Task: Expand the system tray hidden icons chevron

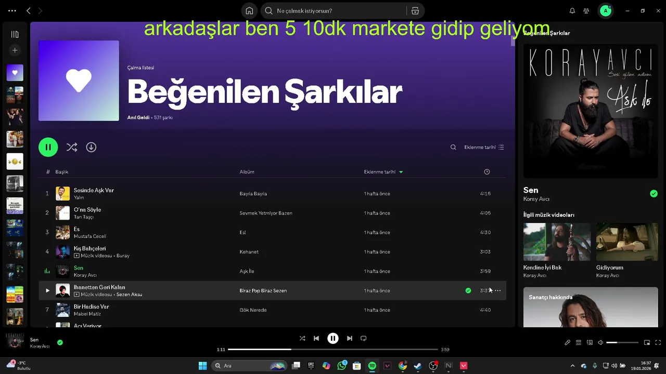Action: pyautogui.click(x=573, y=366)
